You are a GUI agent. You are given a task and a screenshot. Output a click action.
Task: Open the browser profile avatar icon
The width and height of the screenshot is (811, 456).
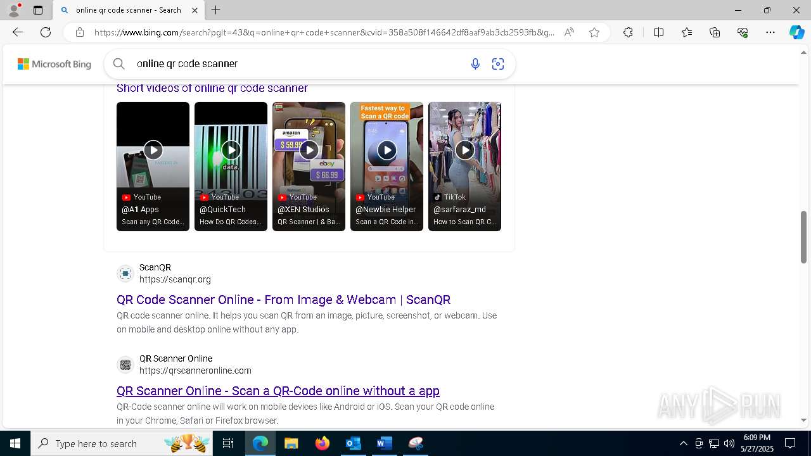click(x=13, y=10)
